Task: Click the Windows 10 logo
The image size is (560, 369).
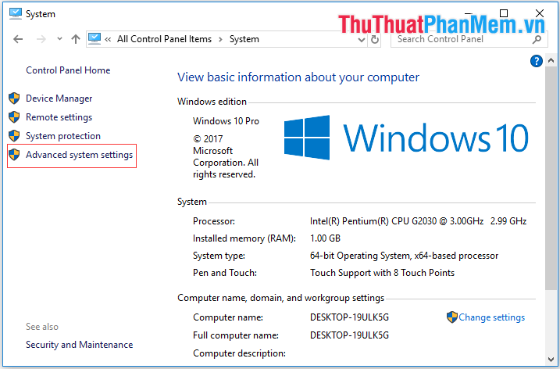Action: (x=406, y=138)
